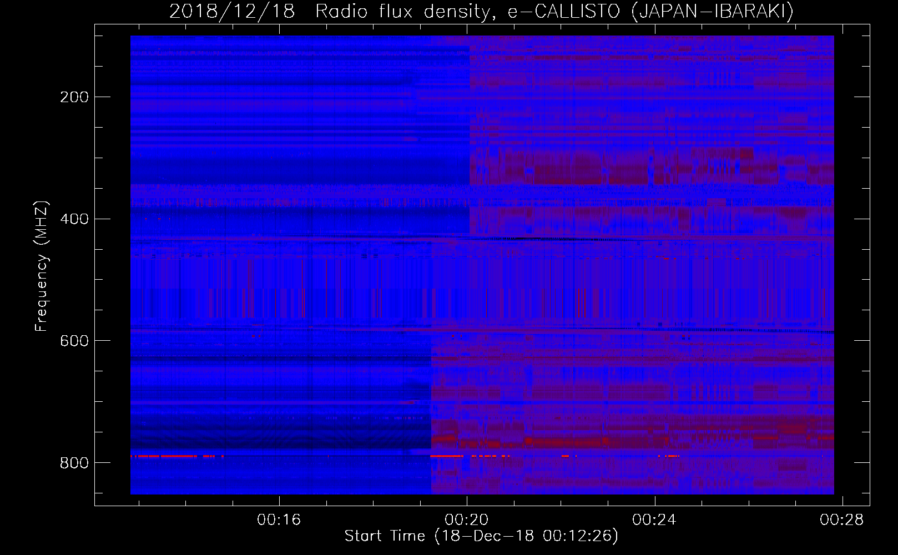Click the 'Start Time (18-Dec-18 00:12:26)' axis label
Screen dimensions: 898x555
coord(481,536)
